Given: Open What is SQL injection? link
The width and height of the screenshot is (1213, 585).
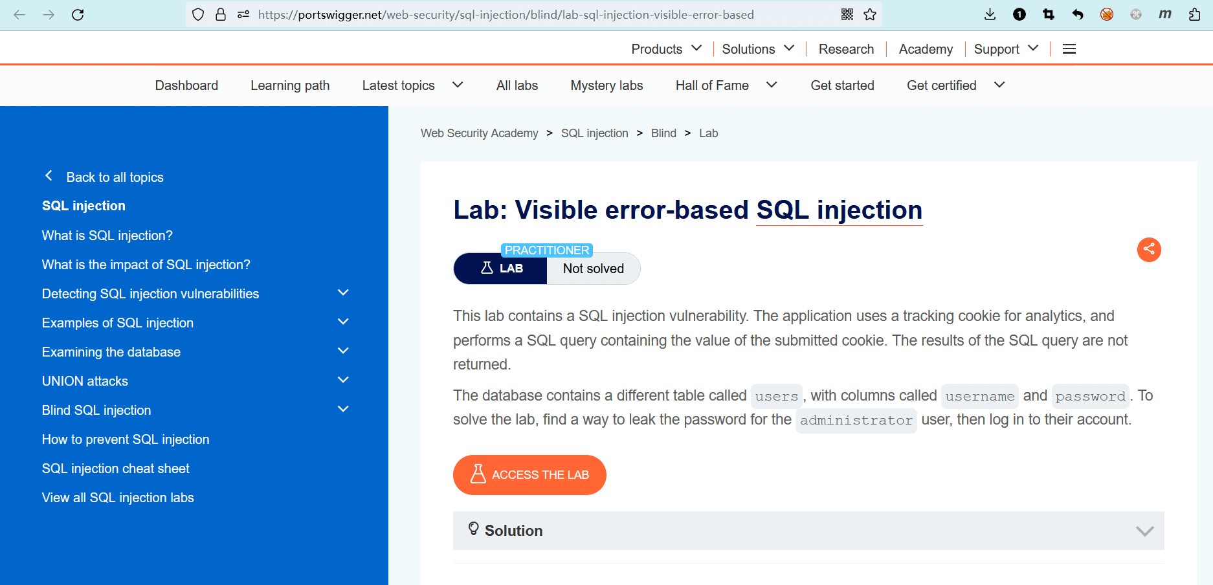Looking at the screenshot, I should (x=107, y=236).
